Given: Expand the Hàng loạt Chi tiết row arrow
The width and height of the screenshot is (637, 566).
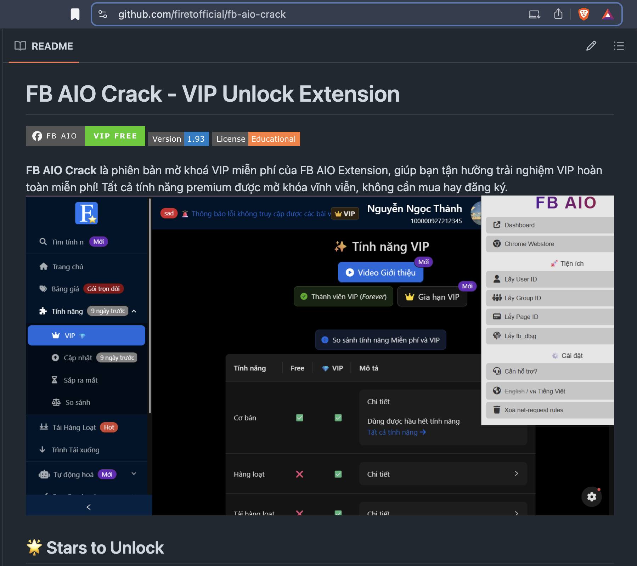Looking at the screenshot, I should (516, 474).
